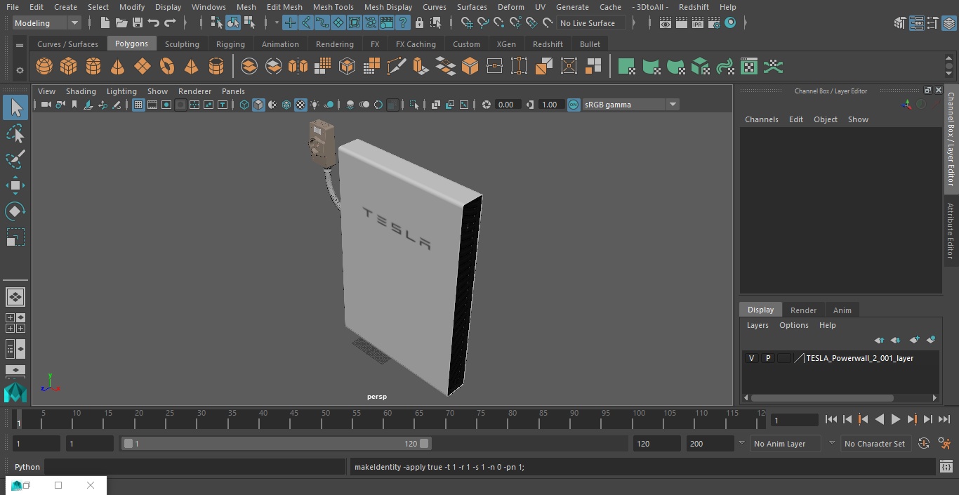Screen dimensions: 959x495
Task: Select the Lasso tool in toolbox
Action: (x=15, y=133)
